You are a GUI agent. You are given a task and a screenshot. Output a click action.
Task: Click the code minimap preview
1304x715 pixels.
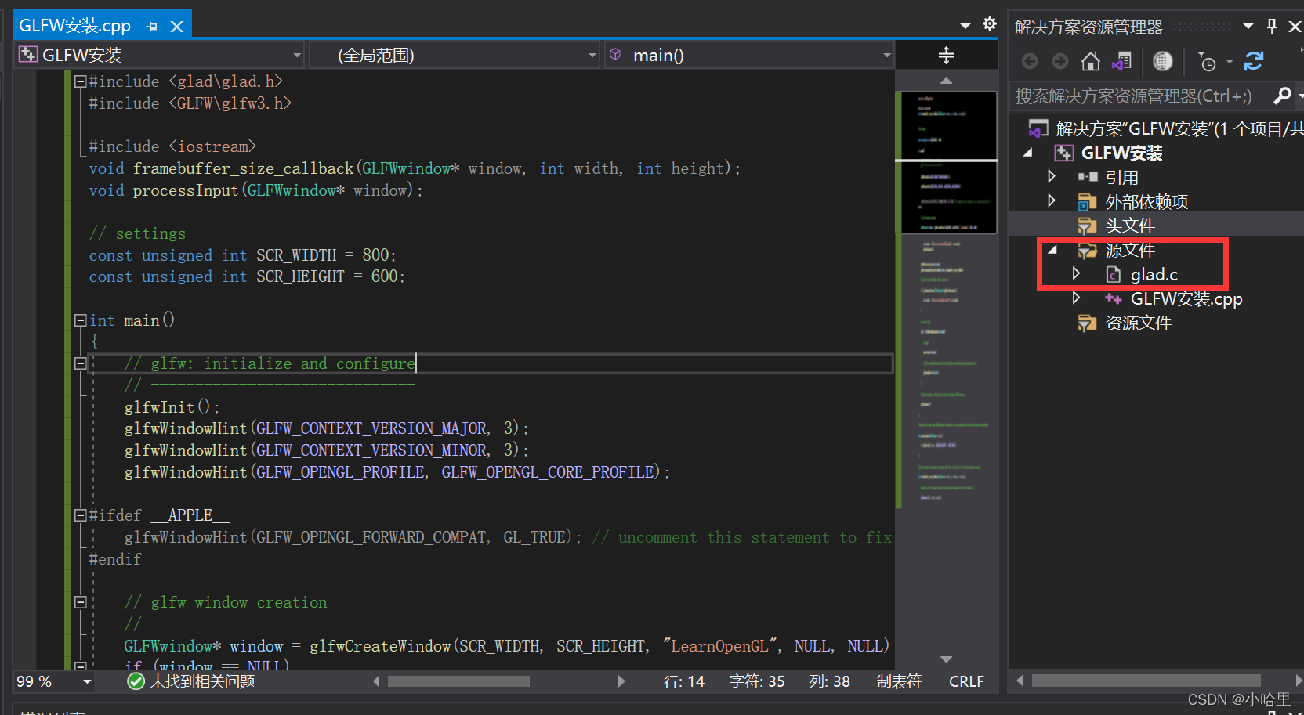[x=946, y=298]
